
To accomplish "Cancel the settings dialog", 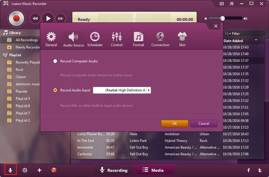I will (x=203, y=123).
